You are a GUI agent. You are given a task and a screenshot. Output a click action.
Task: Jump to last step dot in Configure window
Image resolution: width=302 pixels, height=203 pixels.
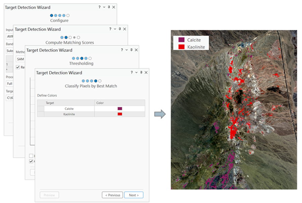point(68,15)
